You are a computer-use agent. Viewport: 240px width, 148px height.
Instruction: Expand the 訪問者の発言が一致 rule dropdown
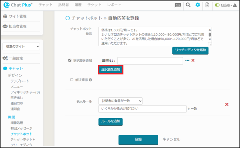click(x=120, y=101)
